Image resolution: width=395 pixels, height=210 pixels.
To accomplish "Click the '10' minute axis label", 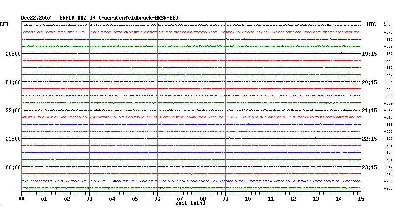I will click(248, 199).
